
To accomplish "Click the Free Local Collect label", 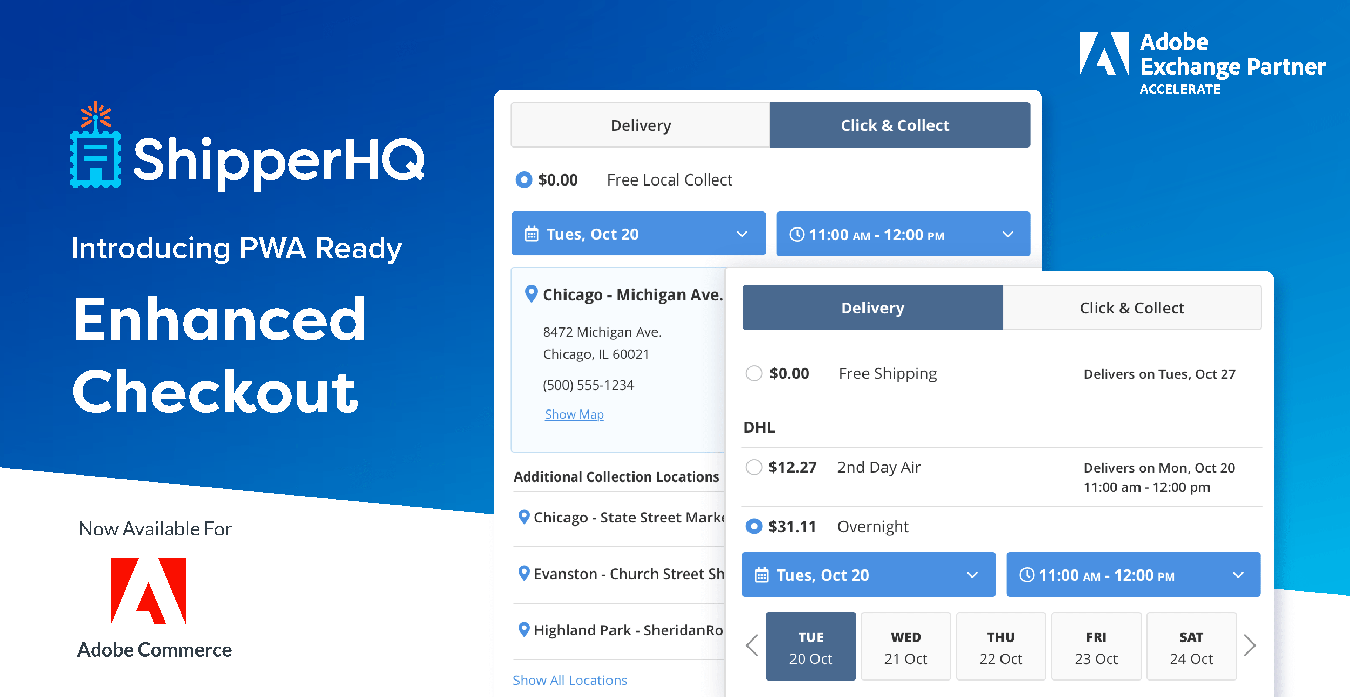I will point(669,180).
